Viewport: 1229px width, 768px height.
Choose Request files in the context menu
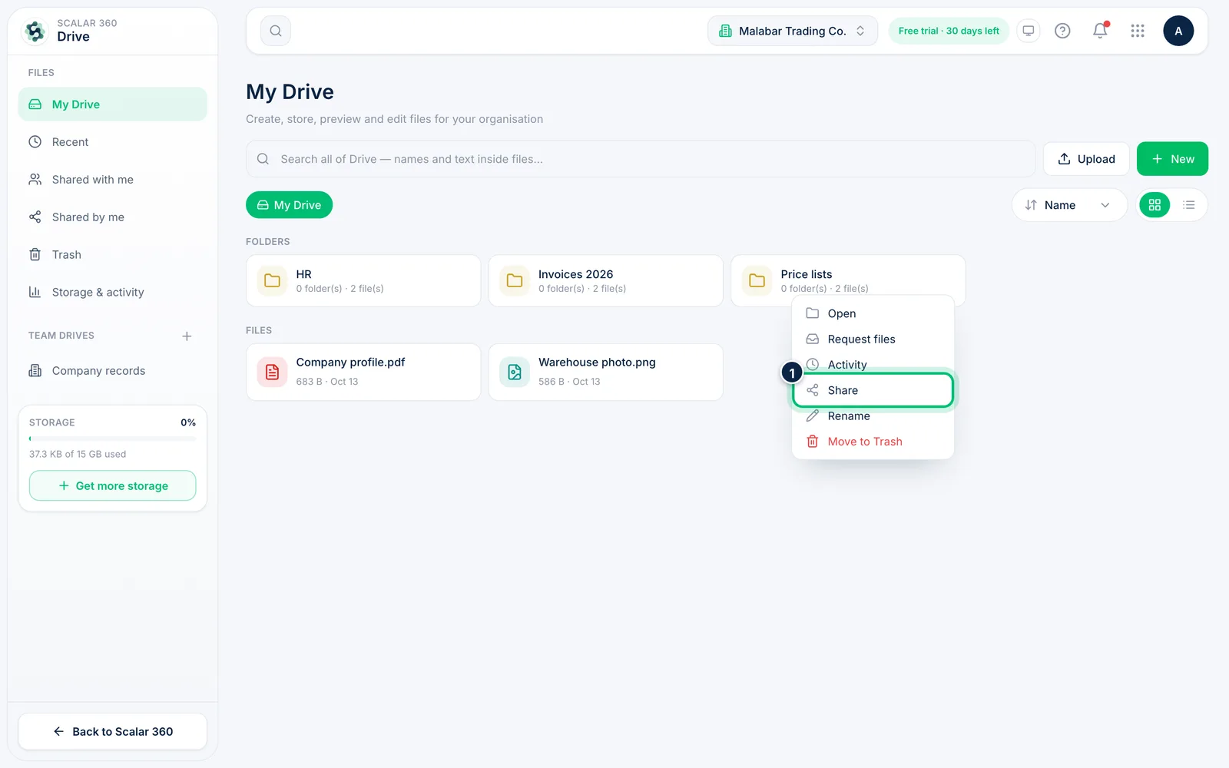[x=873, y=339]
